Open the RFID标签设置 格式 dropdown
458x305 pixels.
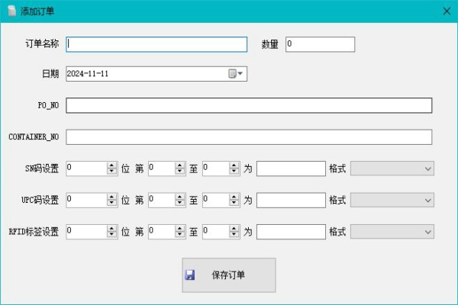[392, 232]
